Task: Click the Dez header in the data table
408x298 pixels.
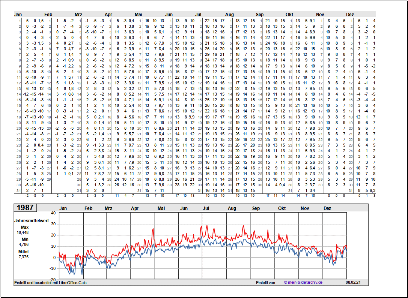Action: [x=350, y=15]
